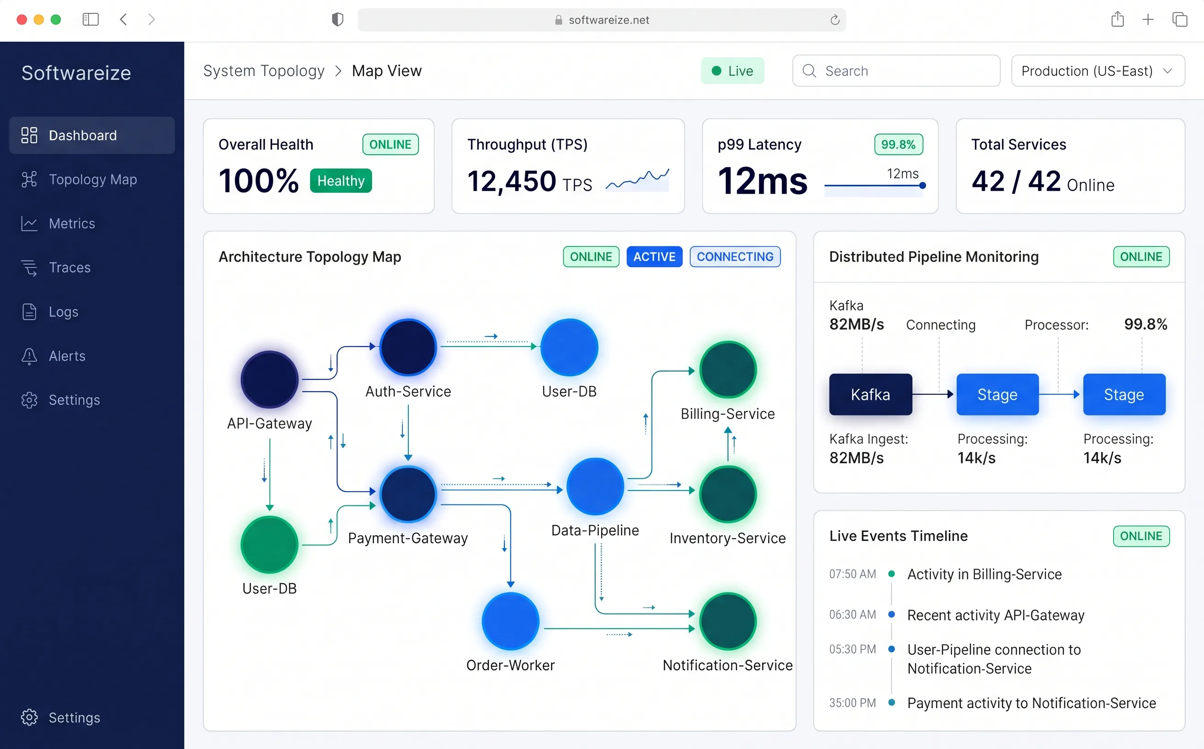The image size is (1204, 749).
Task: Open Settings at the sidebar bottom
Action: pyautogui.click(x=61, y=717)
